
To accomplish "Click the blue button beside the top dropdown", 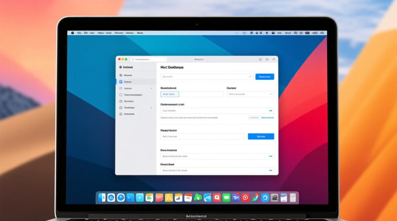I will point(264,77).
